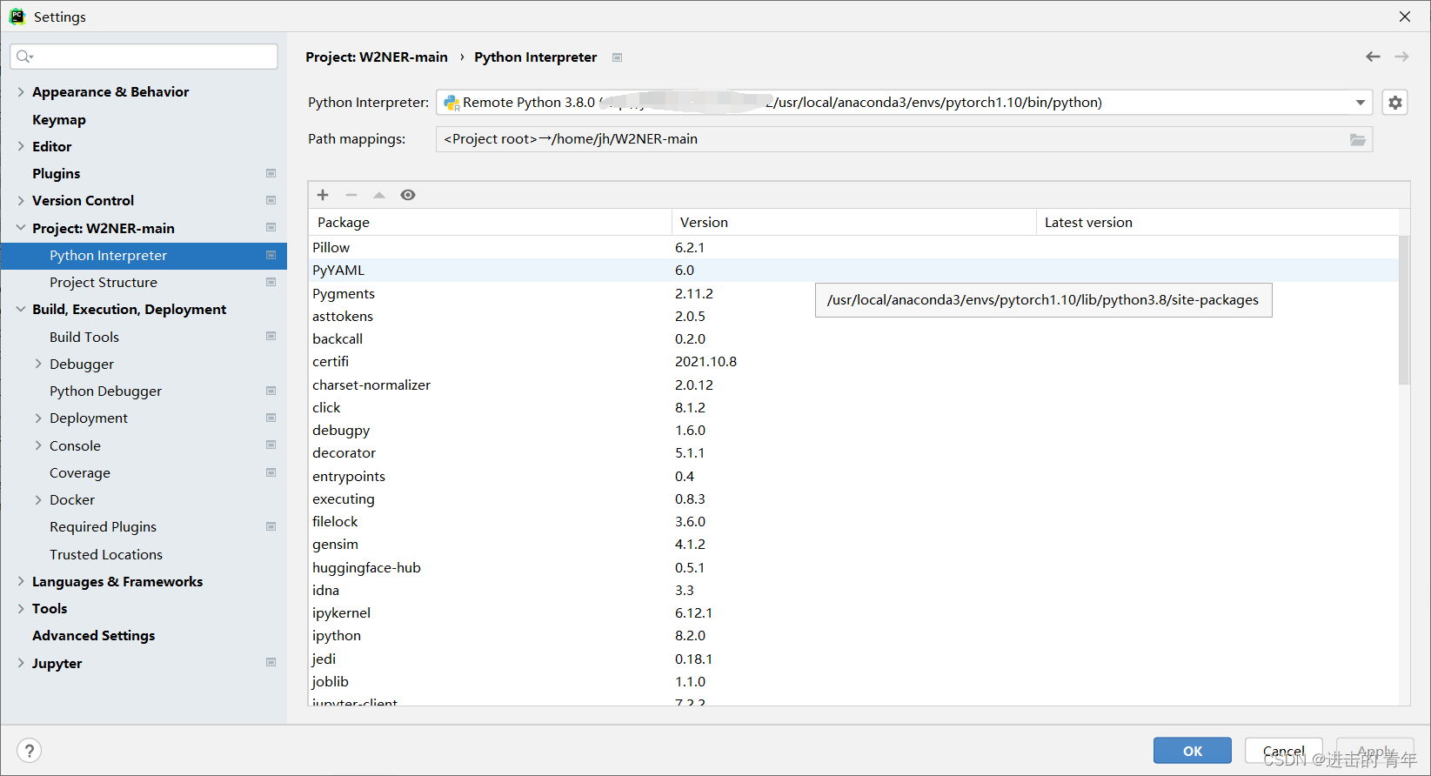Click project-level icon next to Coverage
The width and height of the screenshot is (1431, 776).
click(x=271, y=472)
